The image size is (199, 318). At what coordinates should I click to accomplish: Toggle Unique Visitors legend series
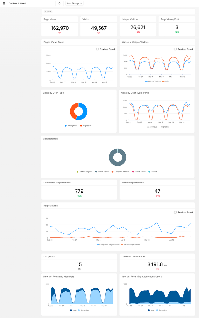pos(153,81)
